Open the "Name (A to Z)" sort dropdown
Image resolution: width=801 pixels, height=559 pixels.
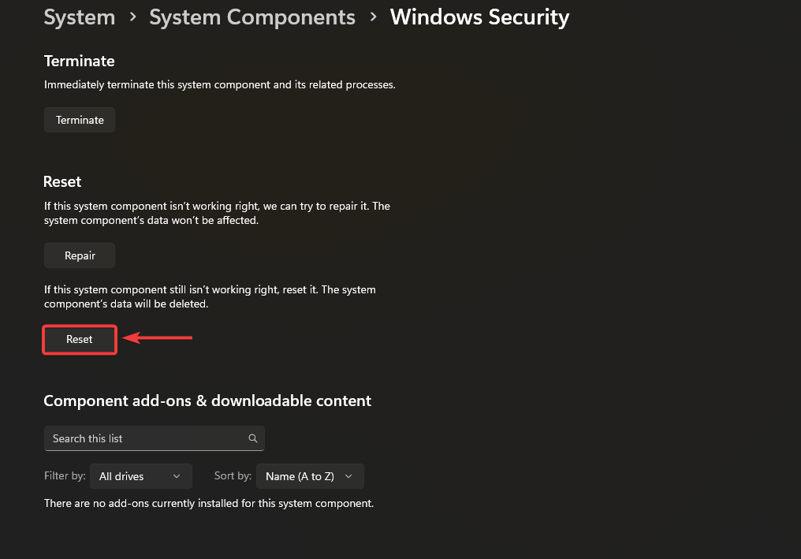tap(309, 476)
